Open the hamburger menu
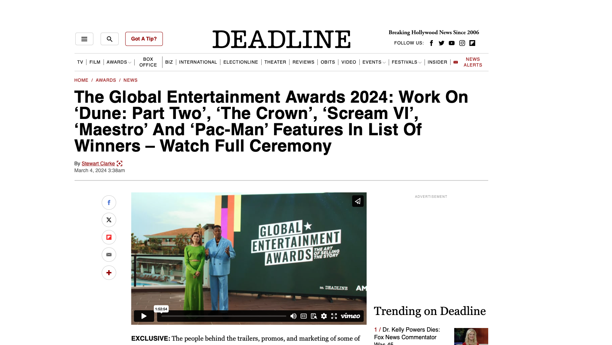612x345 pixels. coord(84,39)
